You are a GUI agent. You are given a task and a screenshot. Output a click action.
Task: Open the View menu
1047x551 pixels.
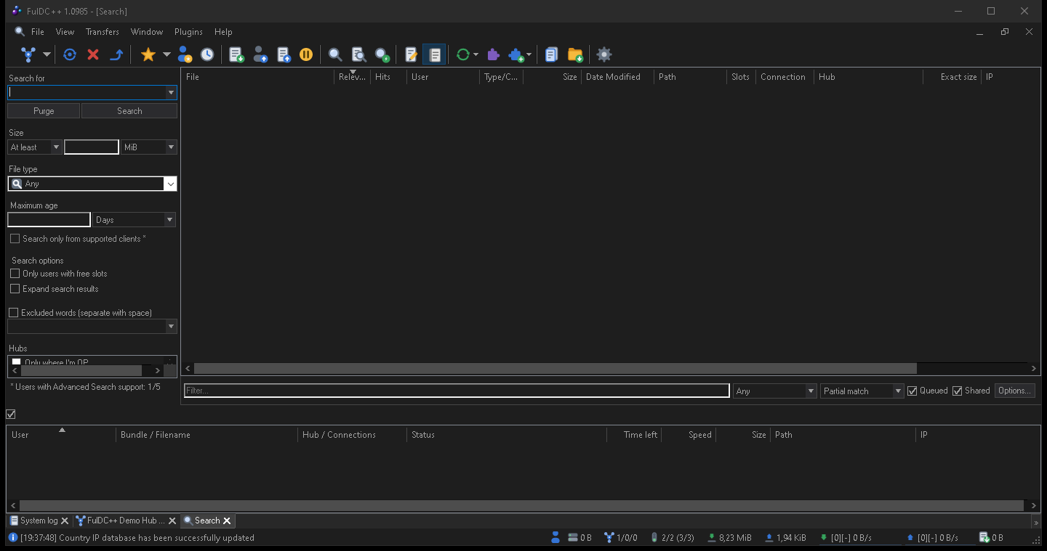[65, 32]
